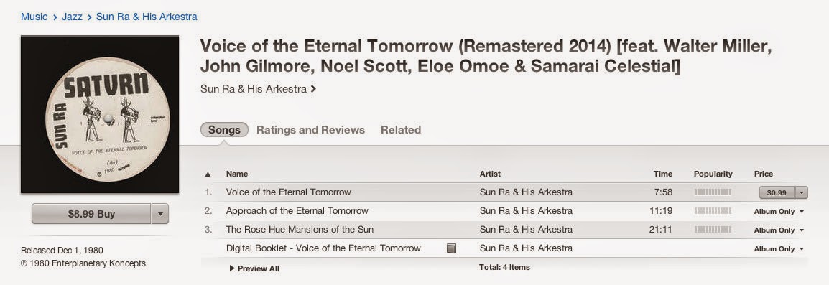829x285 pixels.
Task: Click the Preview All play triangle
Action: (x=232, y=268)
